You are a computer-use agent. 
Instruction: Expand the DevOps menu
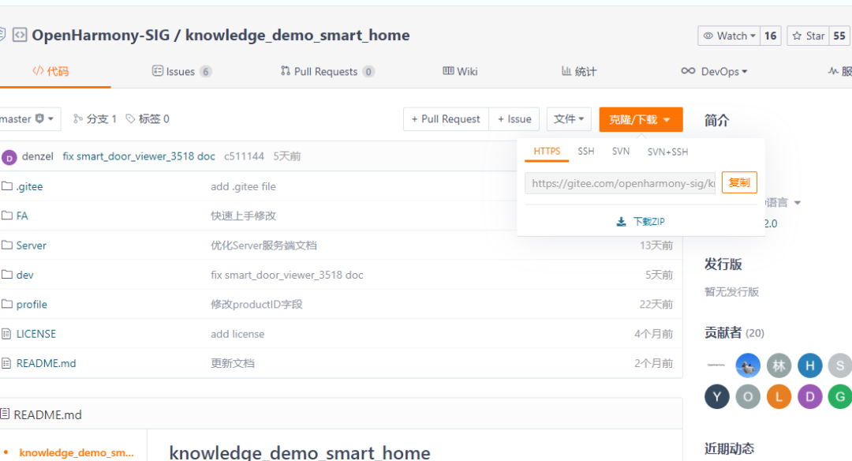click(715, 71)
